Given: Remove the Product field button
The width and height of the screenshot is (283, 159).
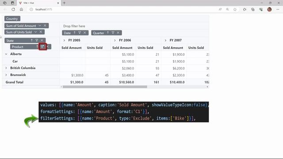Looking at the screenshot, I should pyautogui.click(x=48, y=47).
